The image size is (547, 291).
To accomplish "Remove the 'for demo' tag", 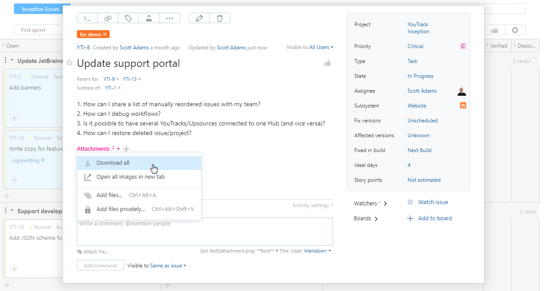I will point(105,35).
